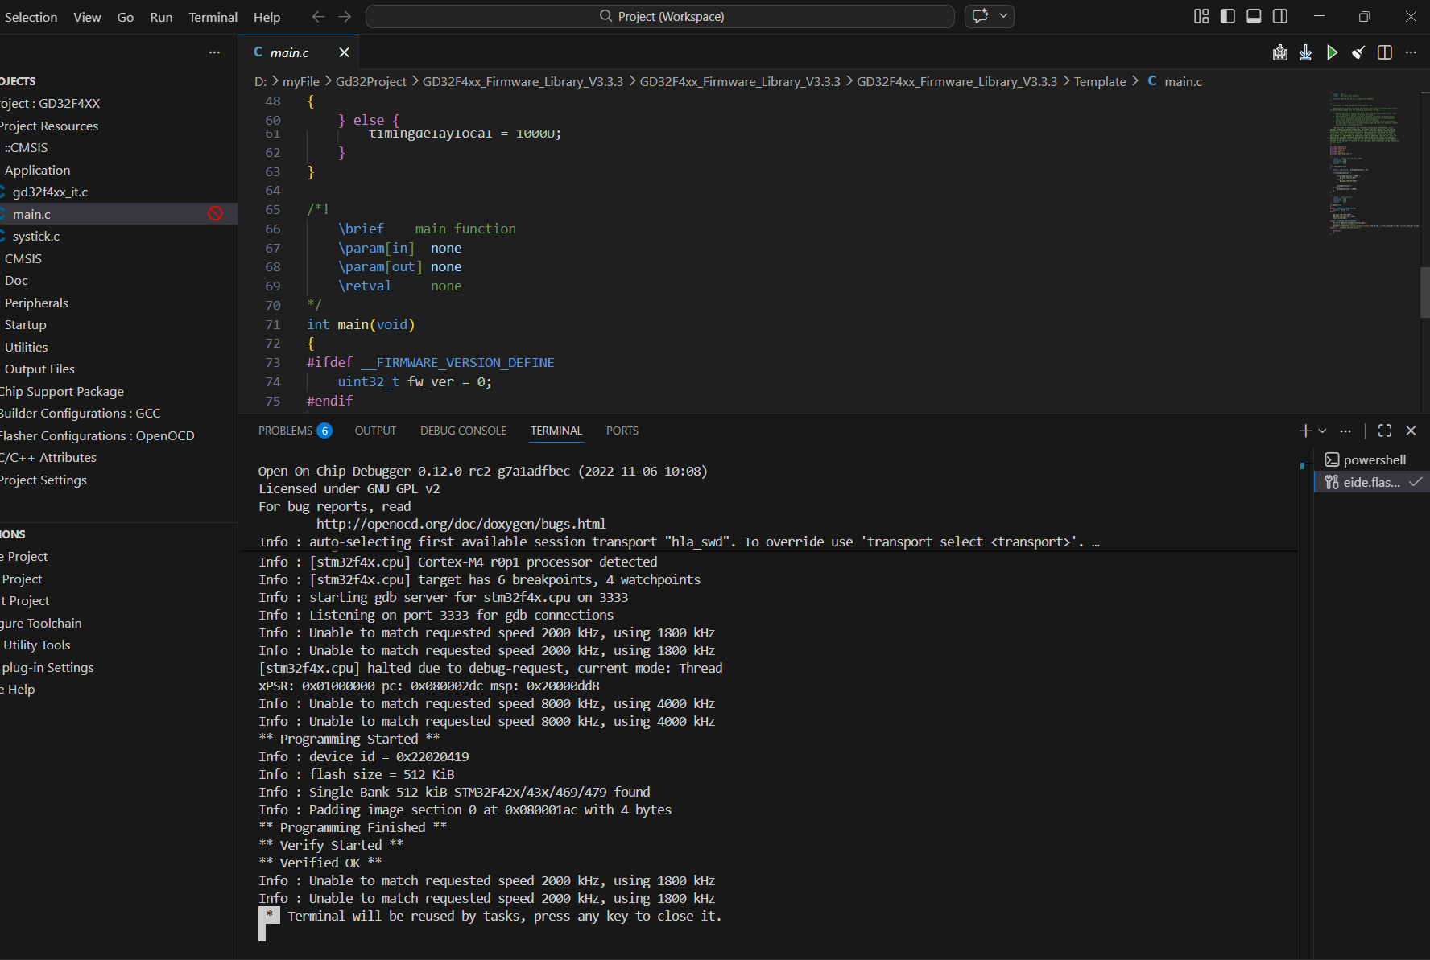Image resolution: width=1430 pixels, height=960 pixels.
Task: Toggle the secondary side bar visibility
Action: click(x=1280, y=16)
